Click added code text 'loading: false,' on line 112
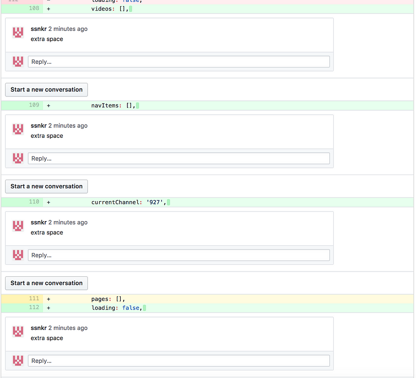Image resolution: width=416 pixels, height=378 pixels. (x=117, y=308)
